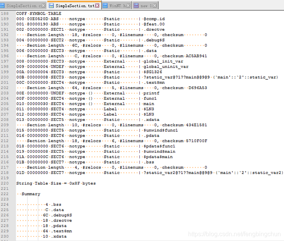Image resolution: width=284 pixels, height=241 pixels.
Task: Click the '.pdata' summary entry line 228
Action: tap(59, 226)
